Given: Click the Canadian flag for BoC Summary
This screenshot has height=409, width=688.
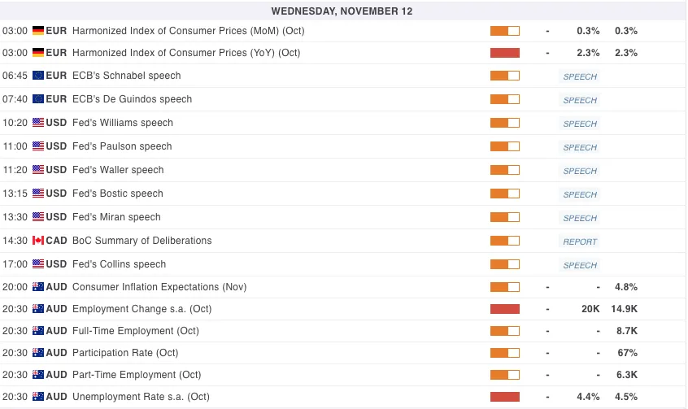Looking at the screenshot, I should coord(37,241).
